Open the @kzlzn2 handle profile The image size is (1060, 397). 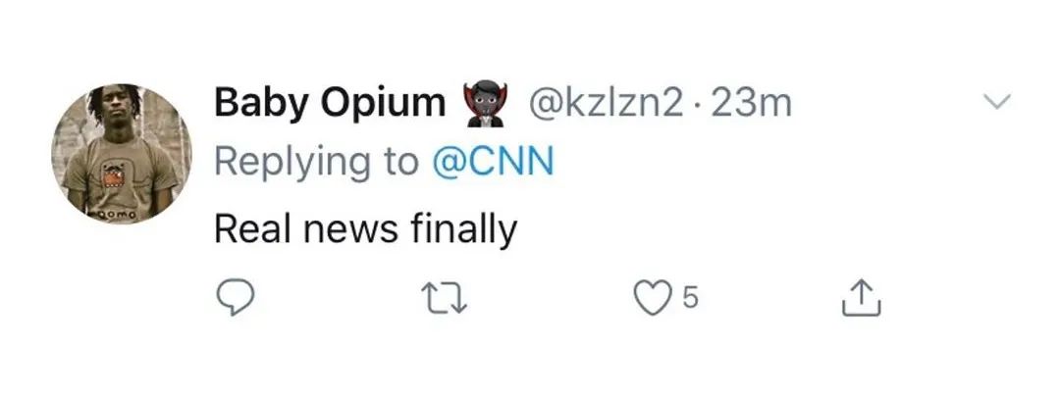coord(606,102)
